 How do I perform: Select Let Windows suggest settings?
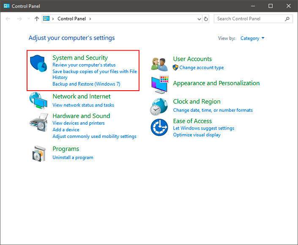point(204,128)
